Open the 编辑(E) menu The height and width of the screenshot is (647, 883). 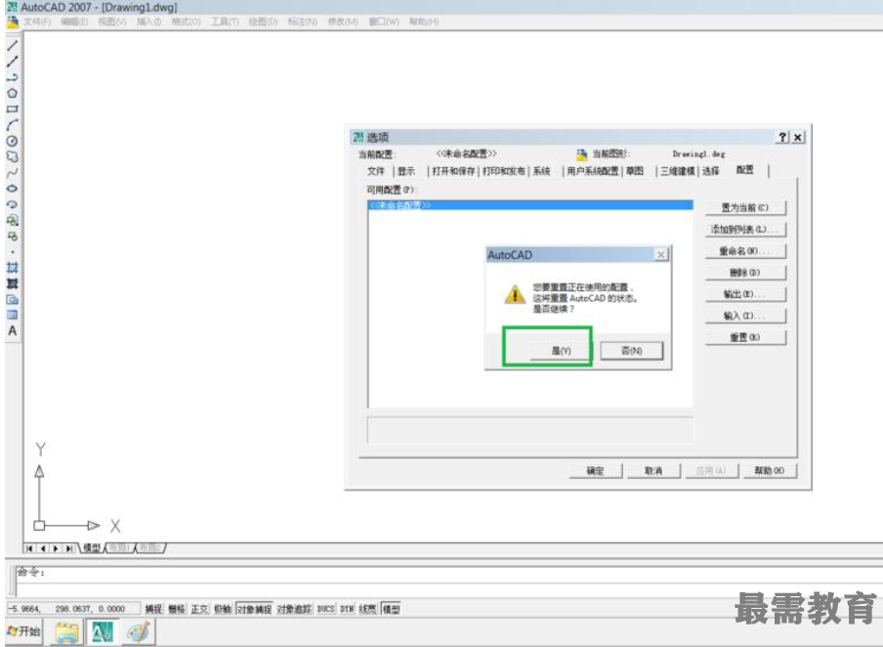(x=74, y=22)
